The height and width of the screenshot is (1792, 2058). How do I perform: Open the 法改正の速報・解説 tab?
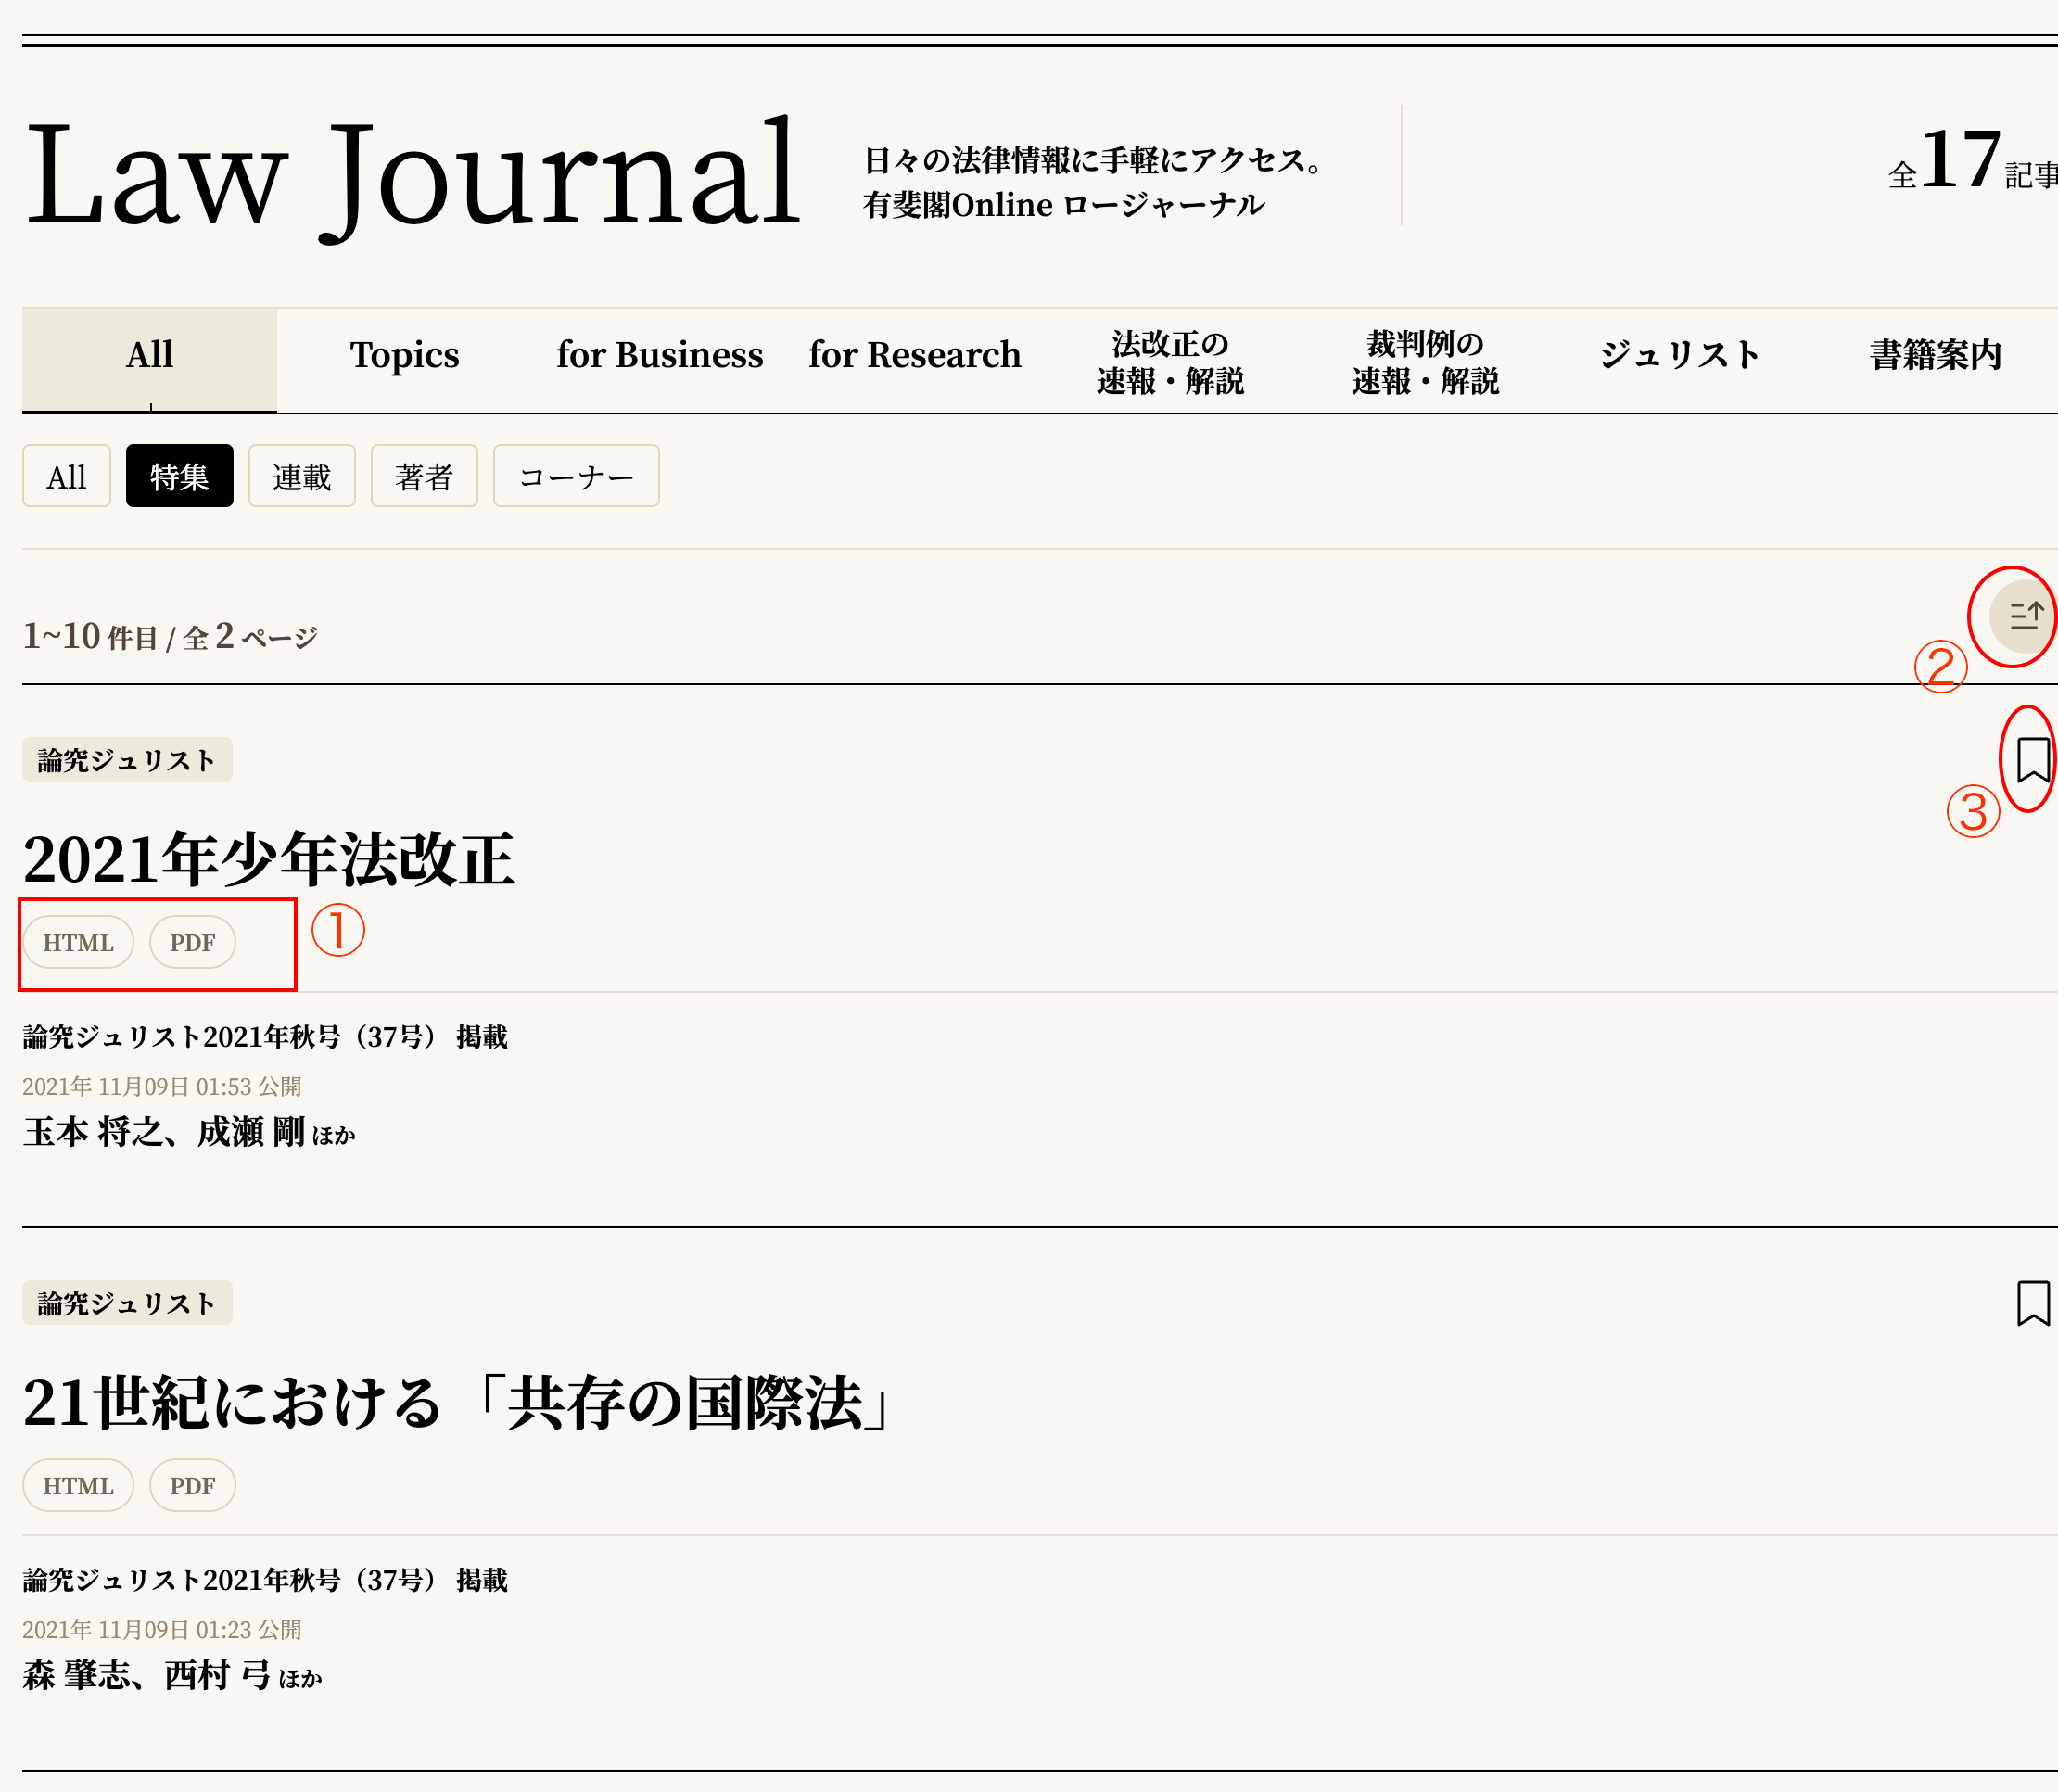1169,362
